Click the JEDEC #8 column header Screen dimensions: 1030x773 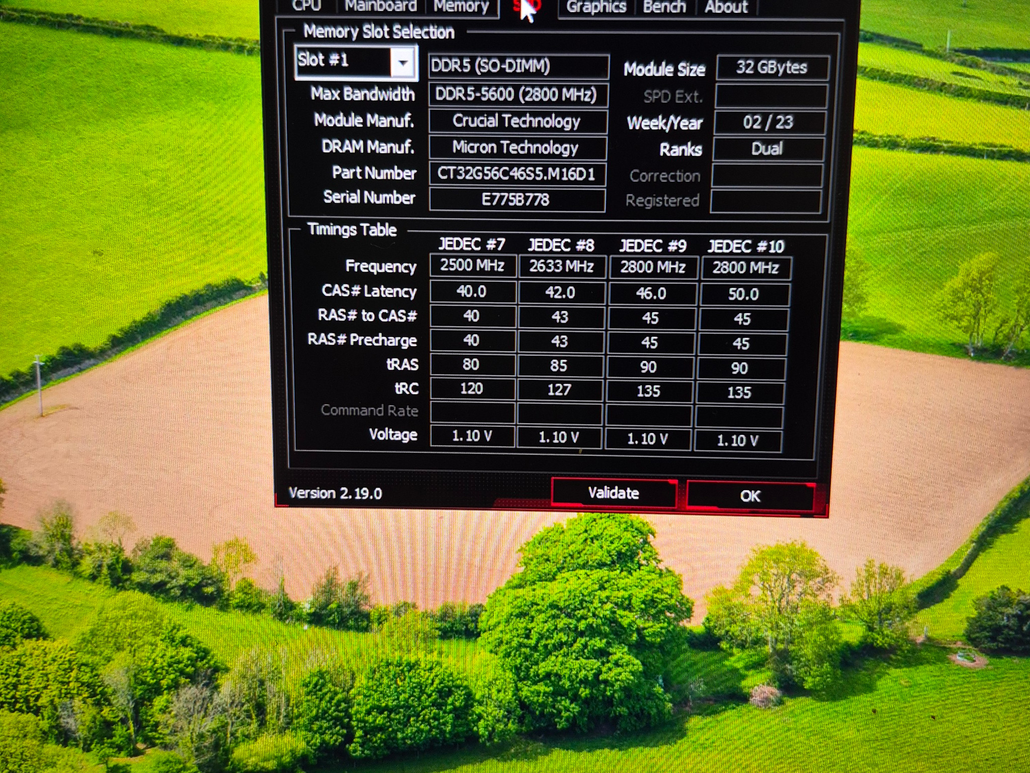561,246
